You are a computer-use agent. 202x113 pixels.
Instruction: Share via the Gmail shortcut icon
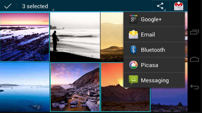179,6
